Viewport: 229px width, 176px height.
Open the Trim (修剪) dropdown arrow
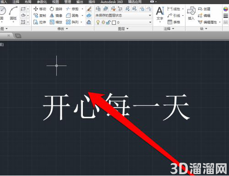[82, 9]
